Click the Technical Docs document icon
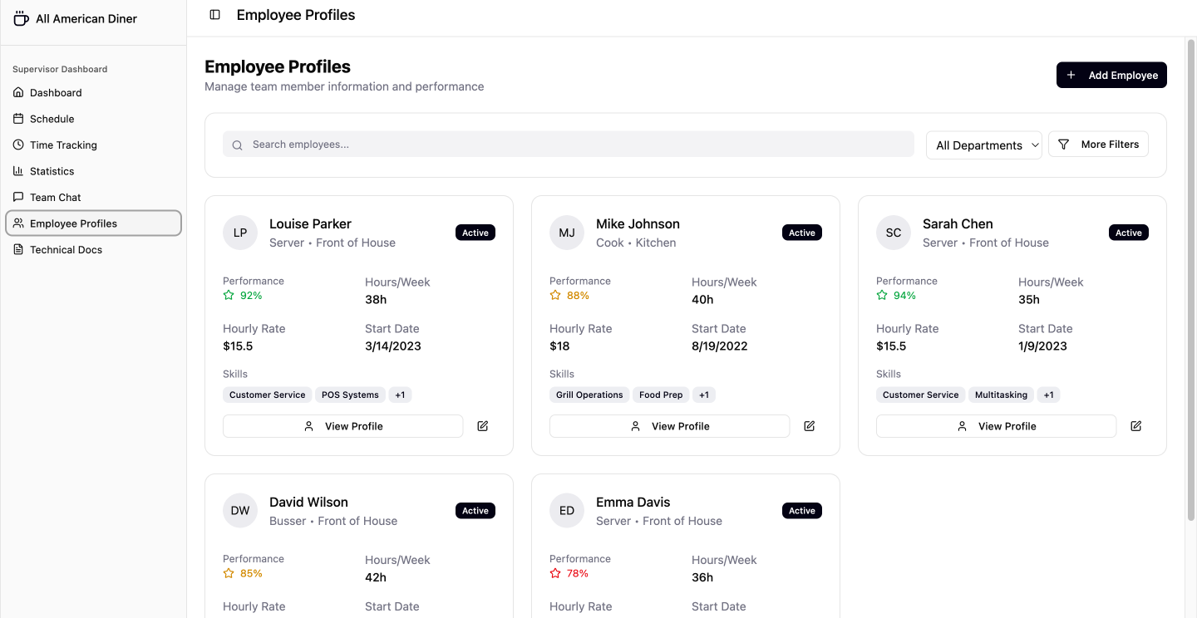 pyautogui.click(x=17, y=249)
